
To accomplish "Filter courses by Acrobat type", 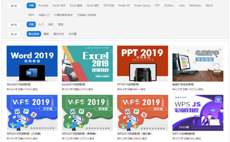I will coord(43,5).
